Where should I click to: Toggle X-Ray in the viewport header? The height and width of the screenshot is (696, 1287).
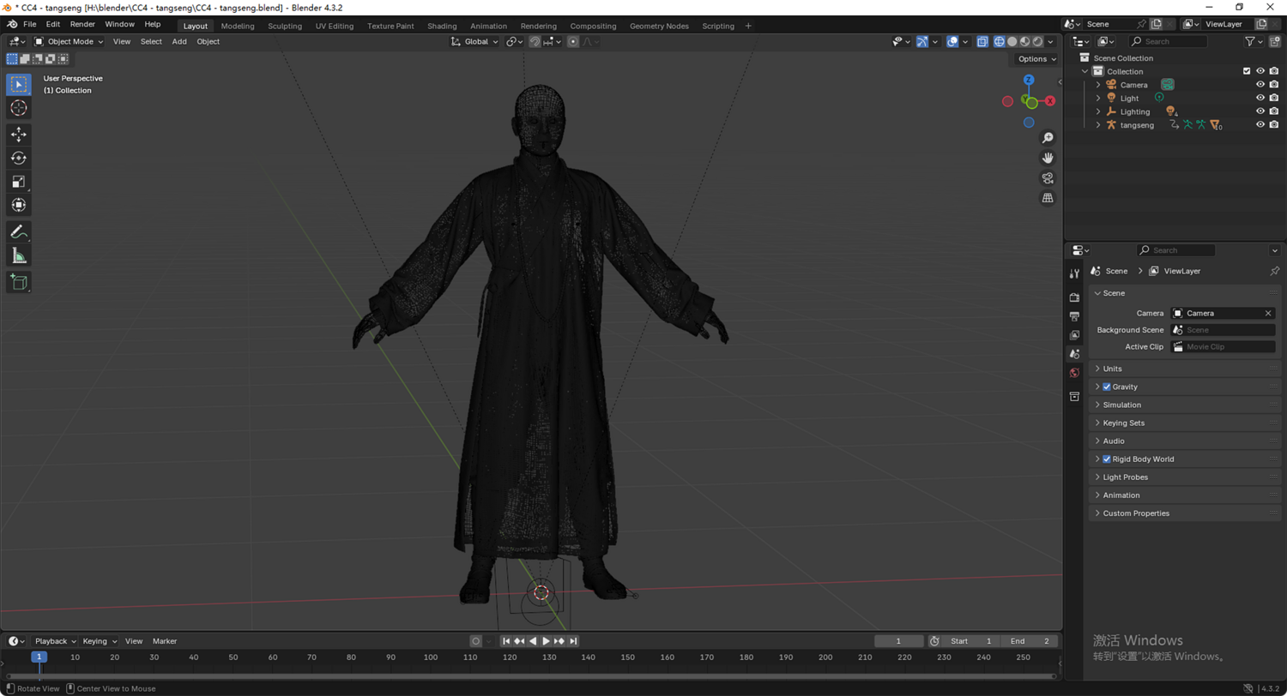(982, 41)
